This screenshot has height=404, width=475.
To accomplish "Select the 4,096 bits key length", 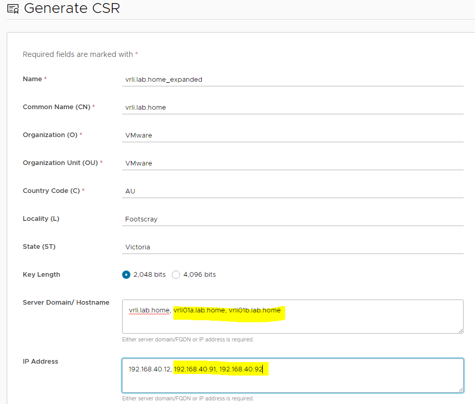I will 176,275.
